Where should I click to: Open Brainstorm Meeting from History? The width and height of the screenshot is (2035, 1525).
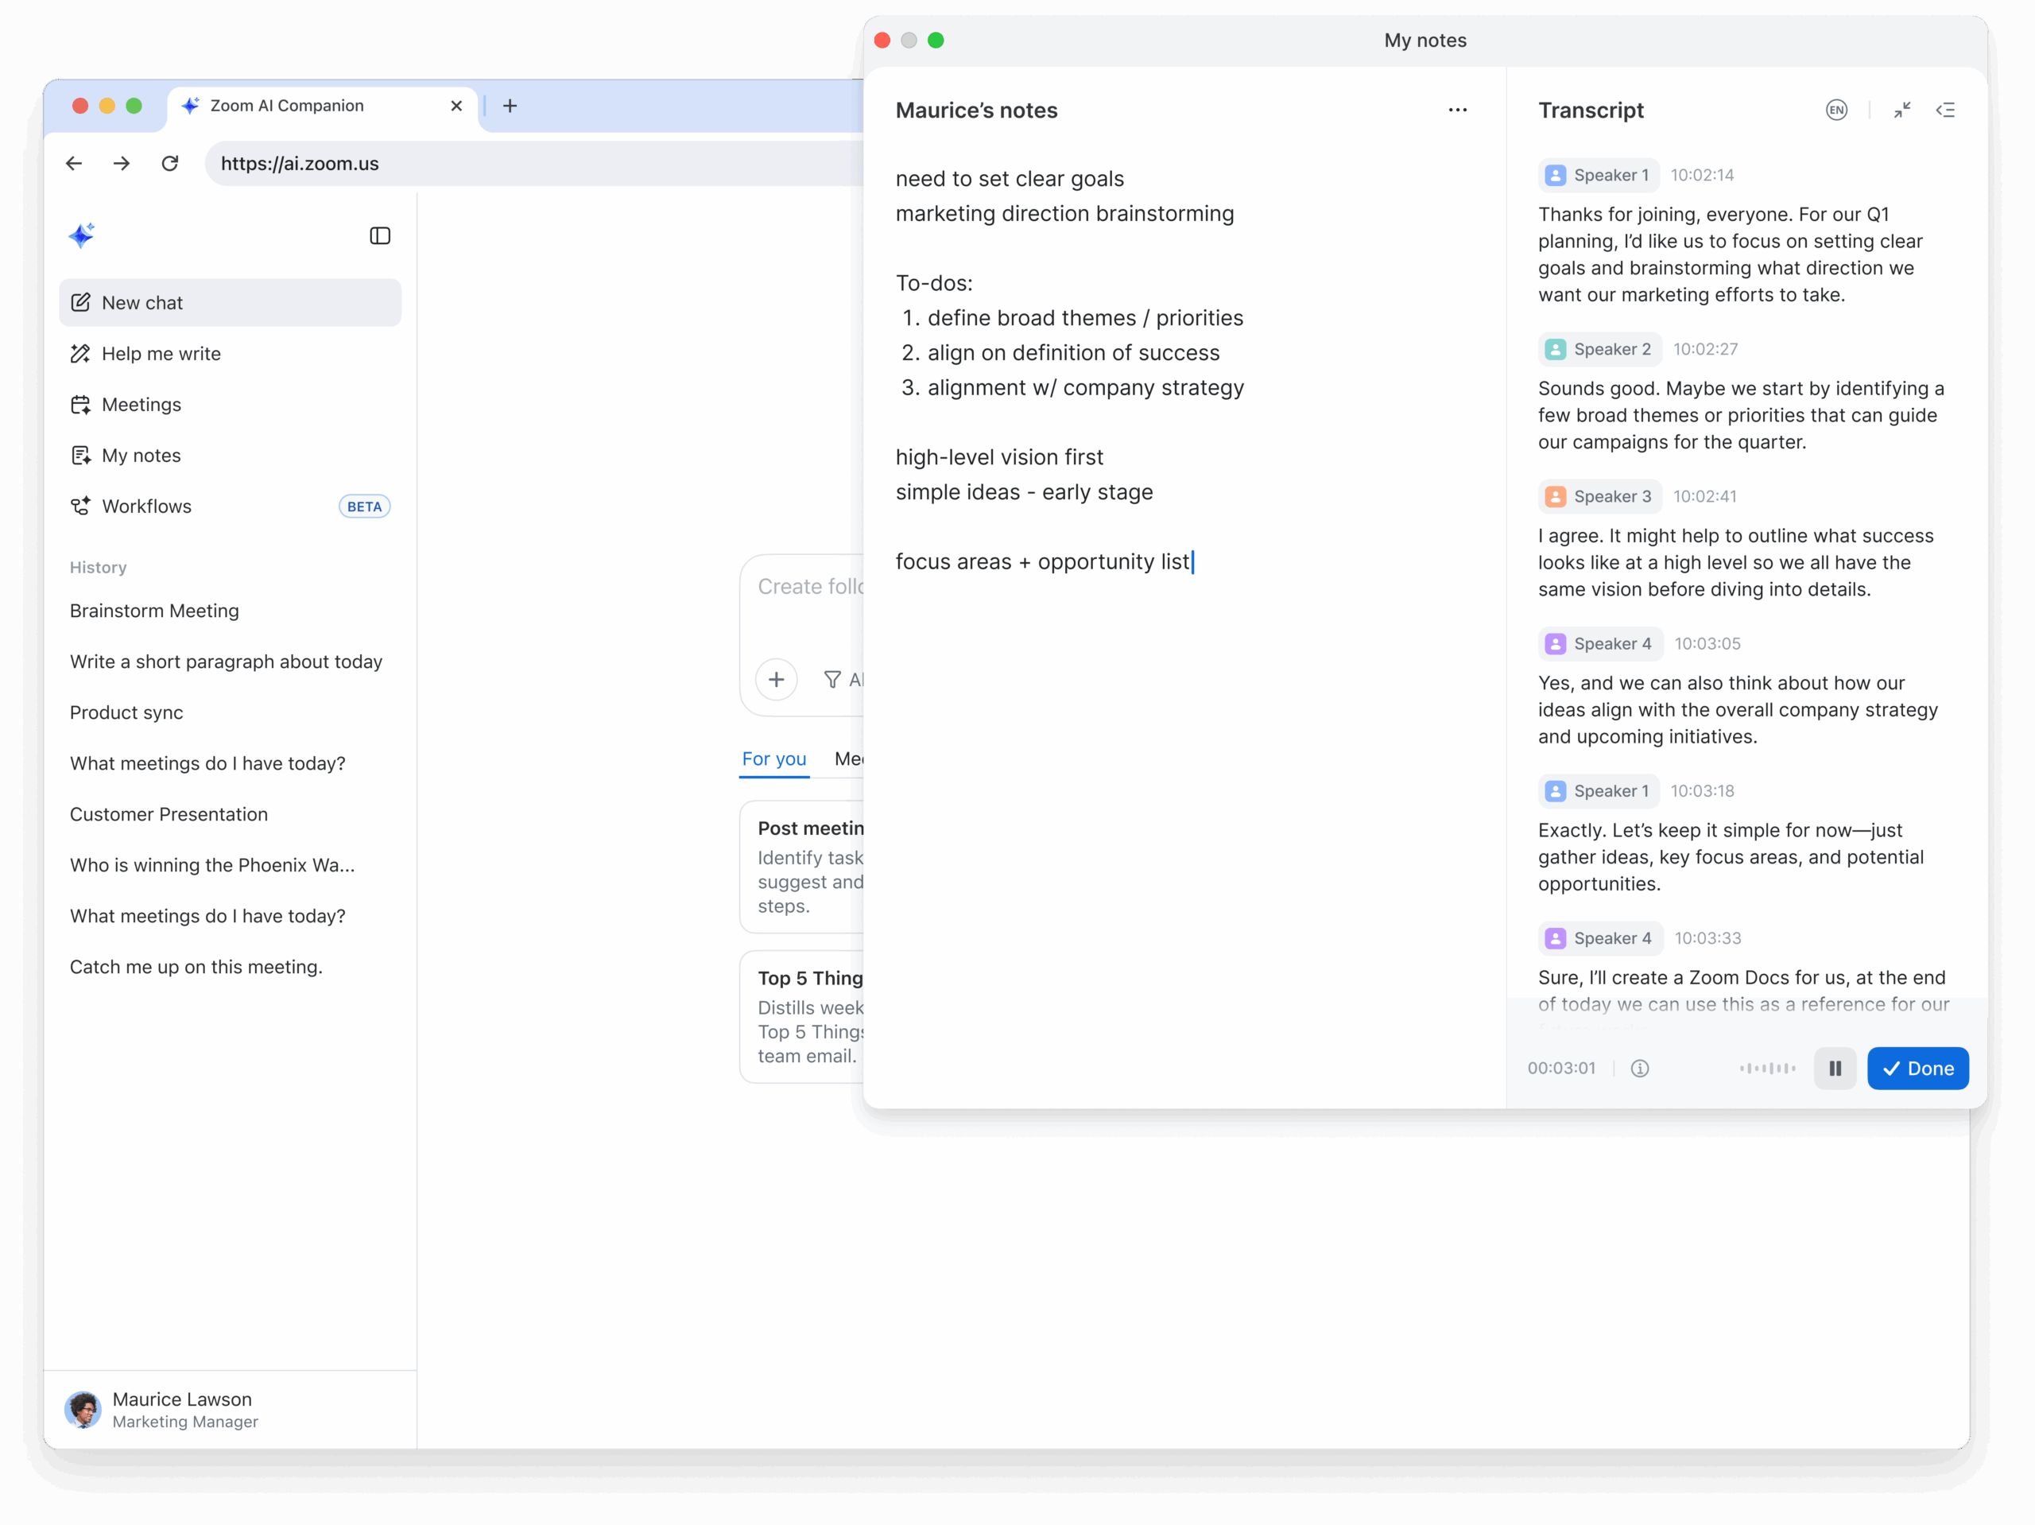(x=154, y=610)
